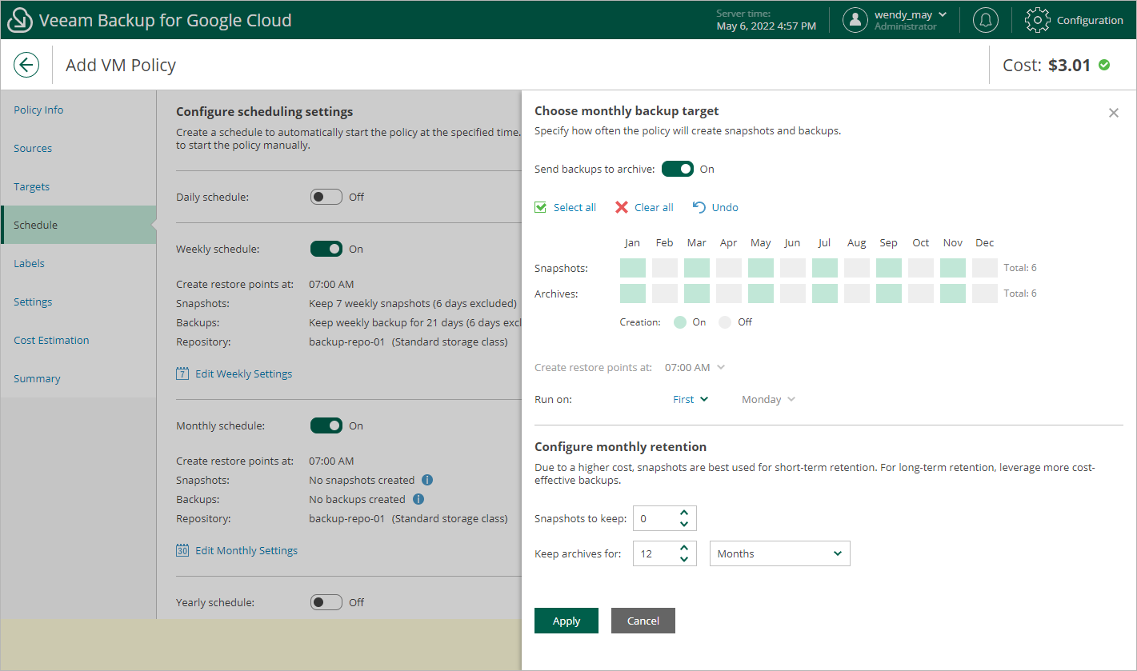Open Configuration gear icon
This screenshot has width=1137, height=671.
pyautogui.click(x=1038, y=20)
